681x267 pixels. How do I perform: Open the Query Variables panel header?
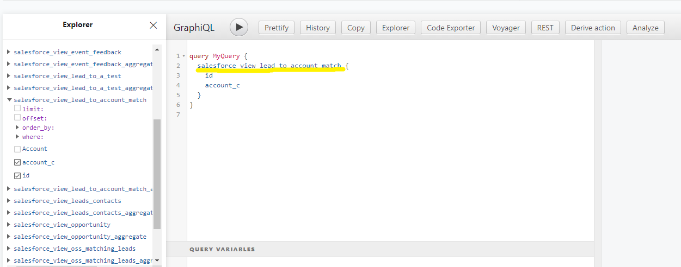coord(380,249)
